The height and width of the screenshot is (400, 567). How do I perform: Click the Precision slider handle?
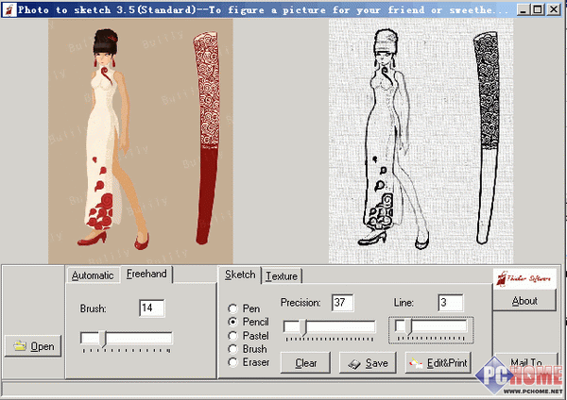click(303, 327)
